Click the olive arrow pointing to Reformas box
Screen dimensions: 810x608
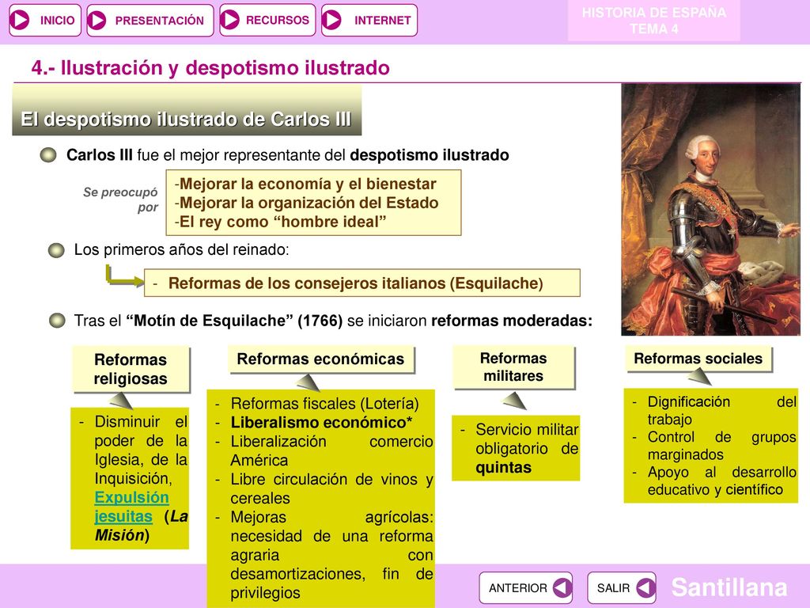(x=124, y=275)
